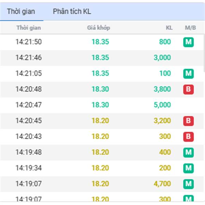The image size is (205, 205).
Task: Click the green M badge at 14:21:50
Action: click(188, 42)
